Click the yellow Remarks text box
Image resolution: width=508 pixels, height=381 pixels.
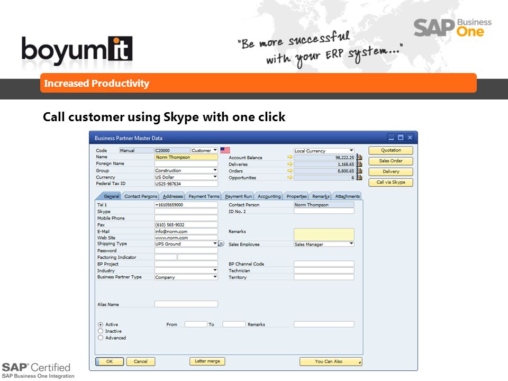click(x=324, y=234)
